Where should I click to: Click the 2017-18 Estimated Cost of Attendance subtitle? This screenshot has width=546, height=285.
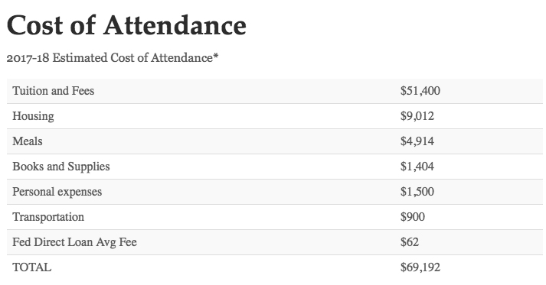coord(112,58)
